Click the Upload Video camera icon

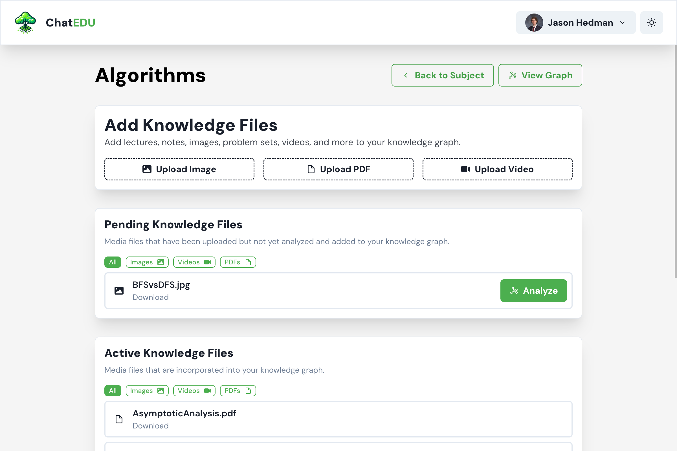point(465,169)
